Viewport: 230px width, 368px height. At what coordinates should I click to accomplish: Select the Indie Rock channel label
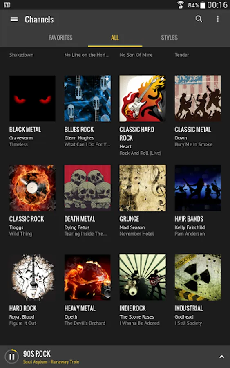point(133,308)
